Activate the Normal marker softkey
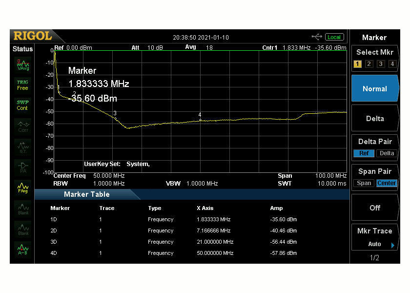 375,88
